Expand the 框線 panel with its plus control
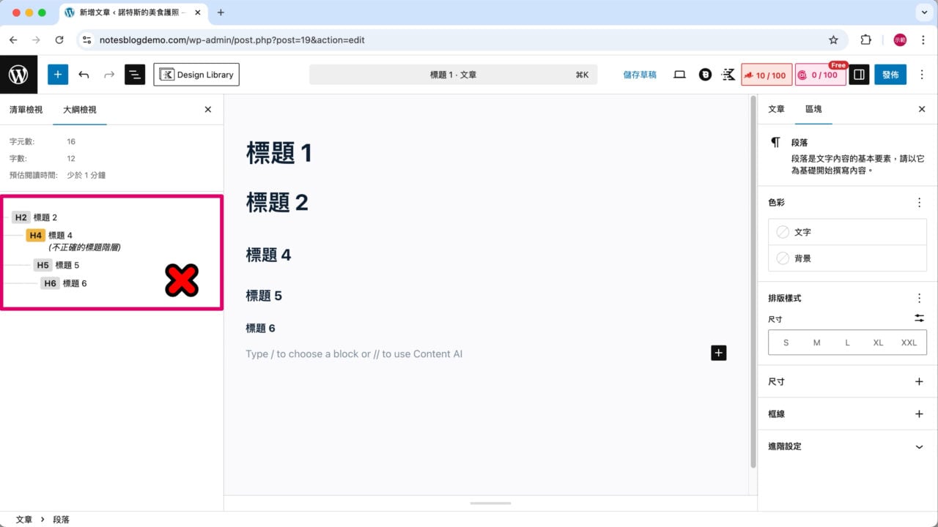Screen dimensions: 938x527 919,414
